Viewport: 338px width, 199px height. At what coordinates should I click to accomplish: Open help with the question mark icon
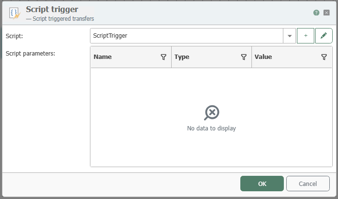pyautogui.click(x=316, y=13)
